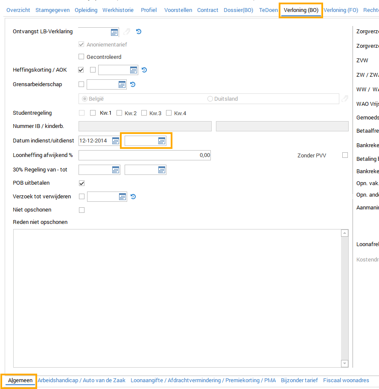Open calendar for the empty uitdienst date

[161, 141]
